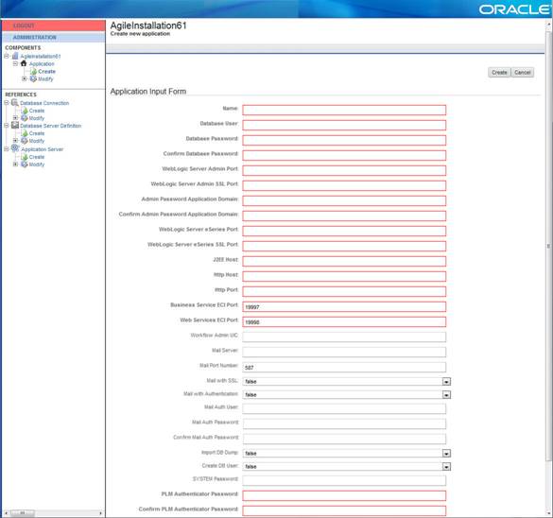The width and height of the screenshot is (553, 518).
Task: Focus the Http Host field
Action: (x=344, y=276)
